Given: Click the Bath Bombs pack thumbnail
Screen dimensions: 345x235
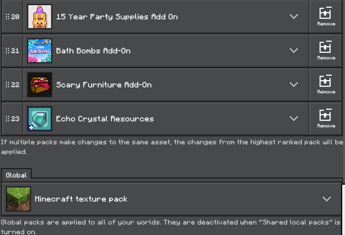Looking at the screenshot, I should tap(40, 51).
